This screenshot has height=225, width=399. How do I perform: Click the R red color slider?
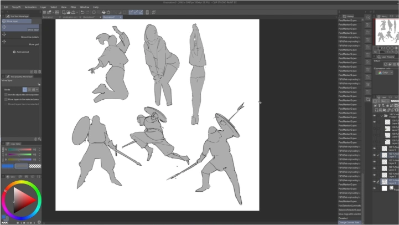coord(19,150)
